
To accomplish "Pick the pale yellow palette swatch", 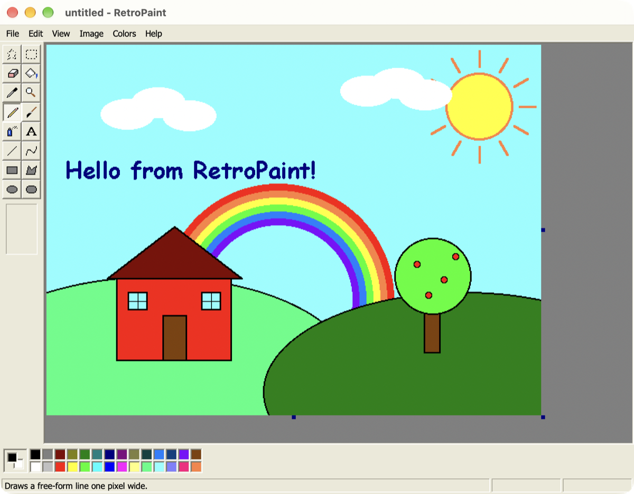I will point(134,467).
